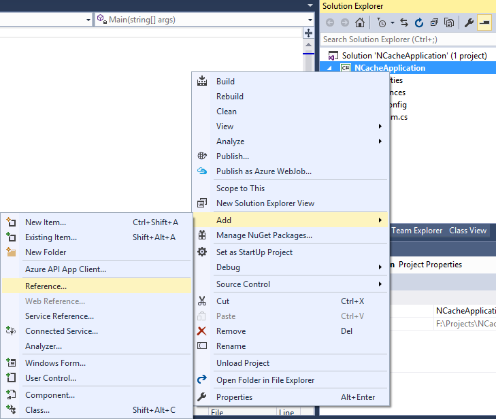
Task: Click the Azure WebJob cloud icon
Action: [202, 171]
